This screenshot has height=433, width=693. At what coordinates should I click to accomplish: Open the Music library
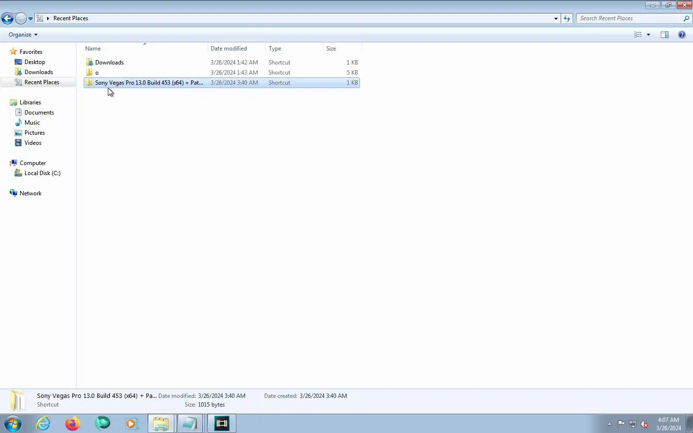(x=32, y=123)
